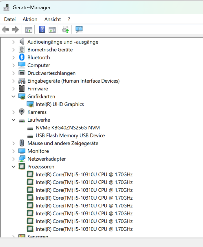Expand the Kameras category

(14, 112)
